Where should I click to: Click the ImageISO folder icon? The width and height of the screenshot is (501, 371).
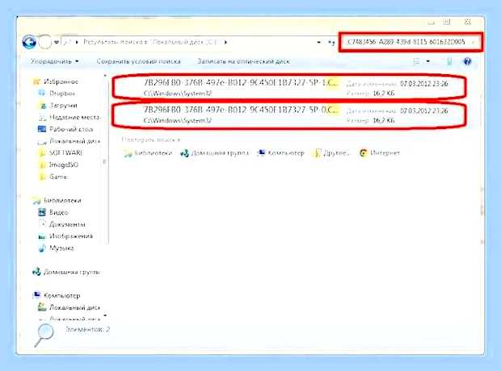42,165
